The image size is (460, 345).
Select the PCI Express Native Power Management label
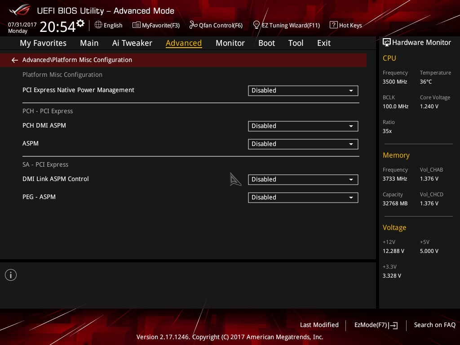click(78, 90)
